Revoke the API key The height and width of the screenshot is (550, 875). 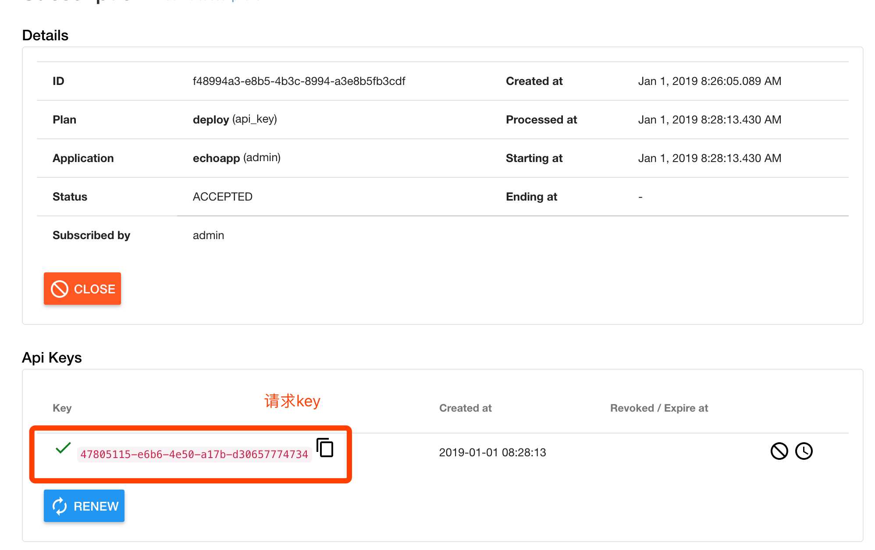tap(779, 451)
